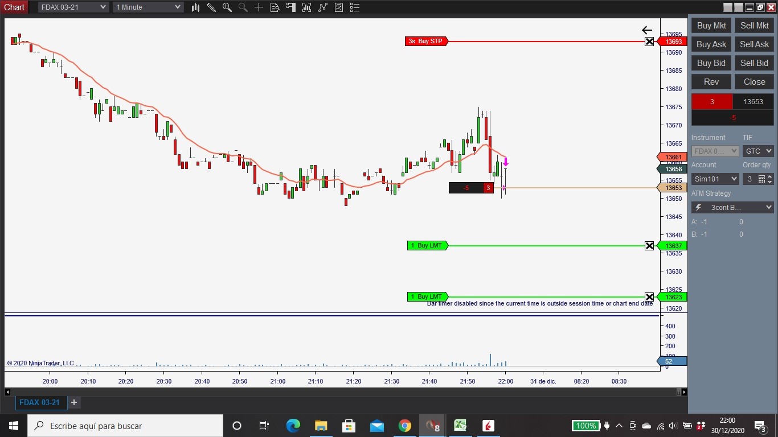Open Task View on the taskbar
This screenshot has width=778, height=437.
click(264, 426)
